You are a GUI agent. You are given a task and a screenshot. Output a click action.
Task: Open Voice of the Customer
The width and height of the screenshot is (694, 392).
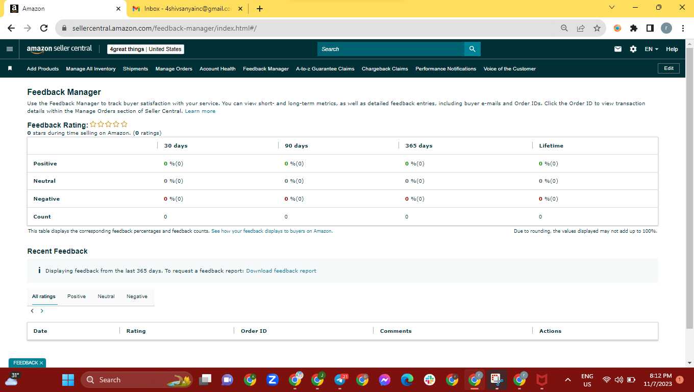[510, 68]
